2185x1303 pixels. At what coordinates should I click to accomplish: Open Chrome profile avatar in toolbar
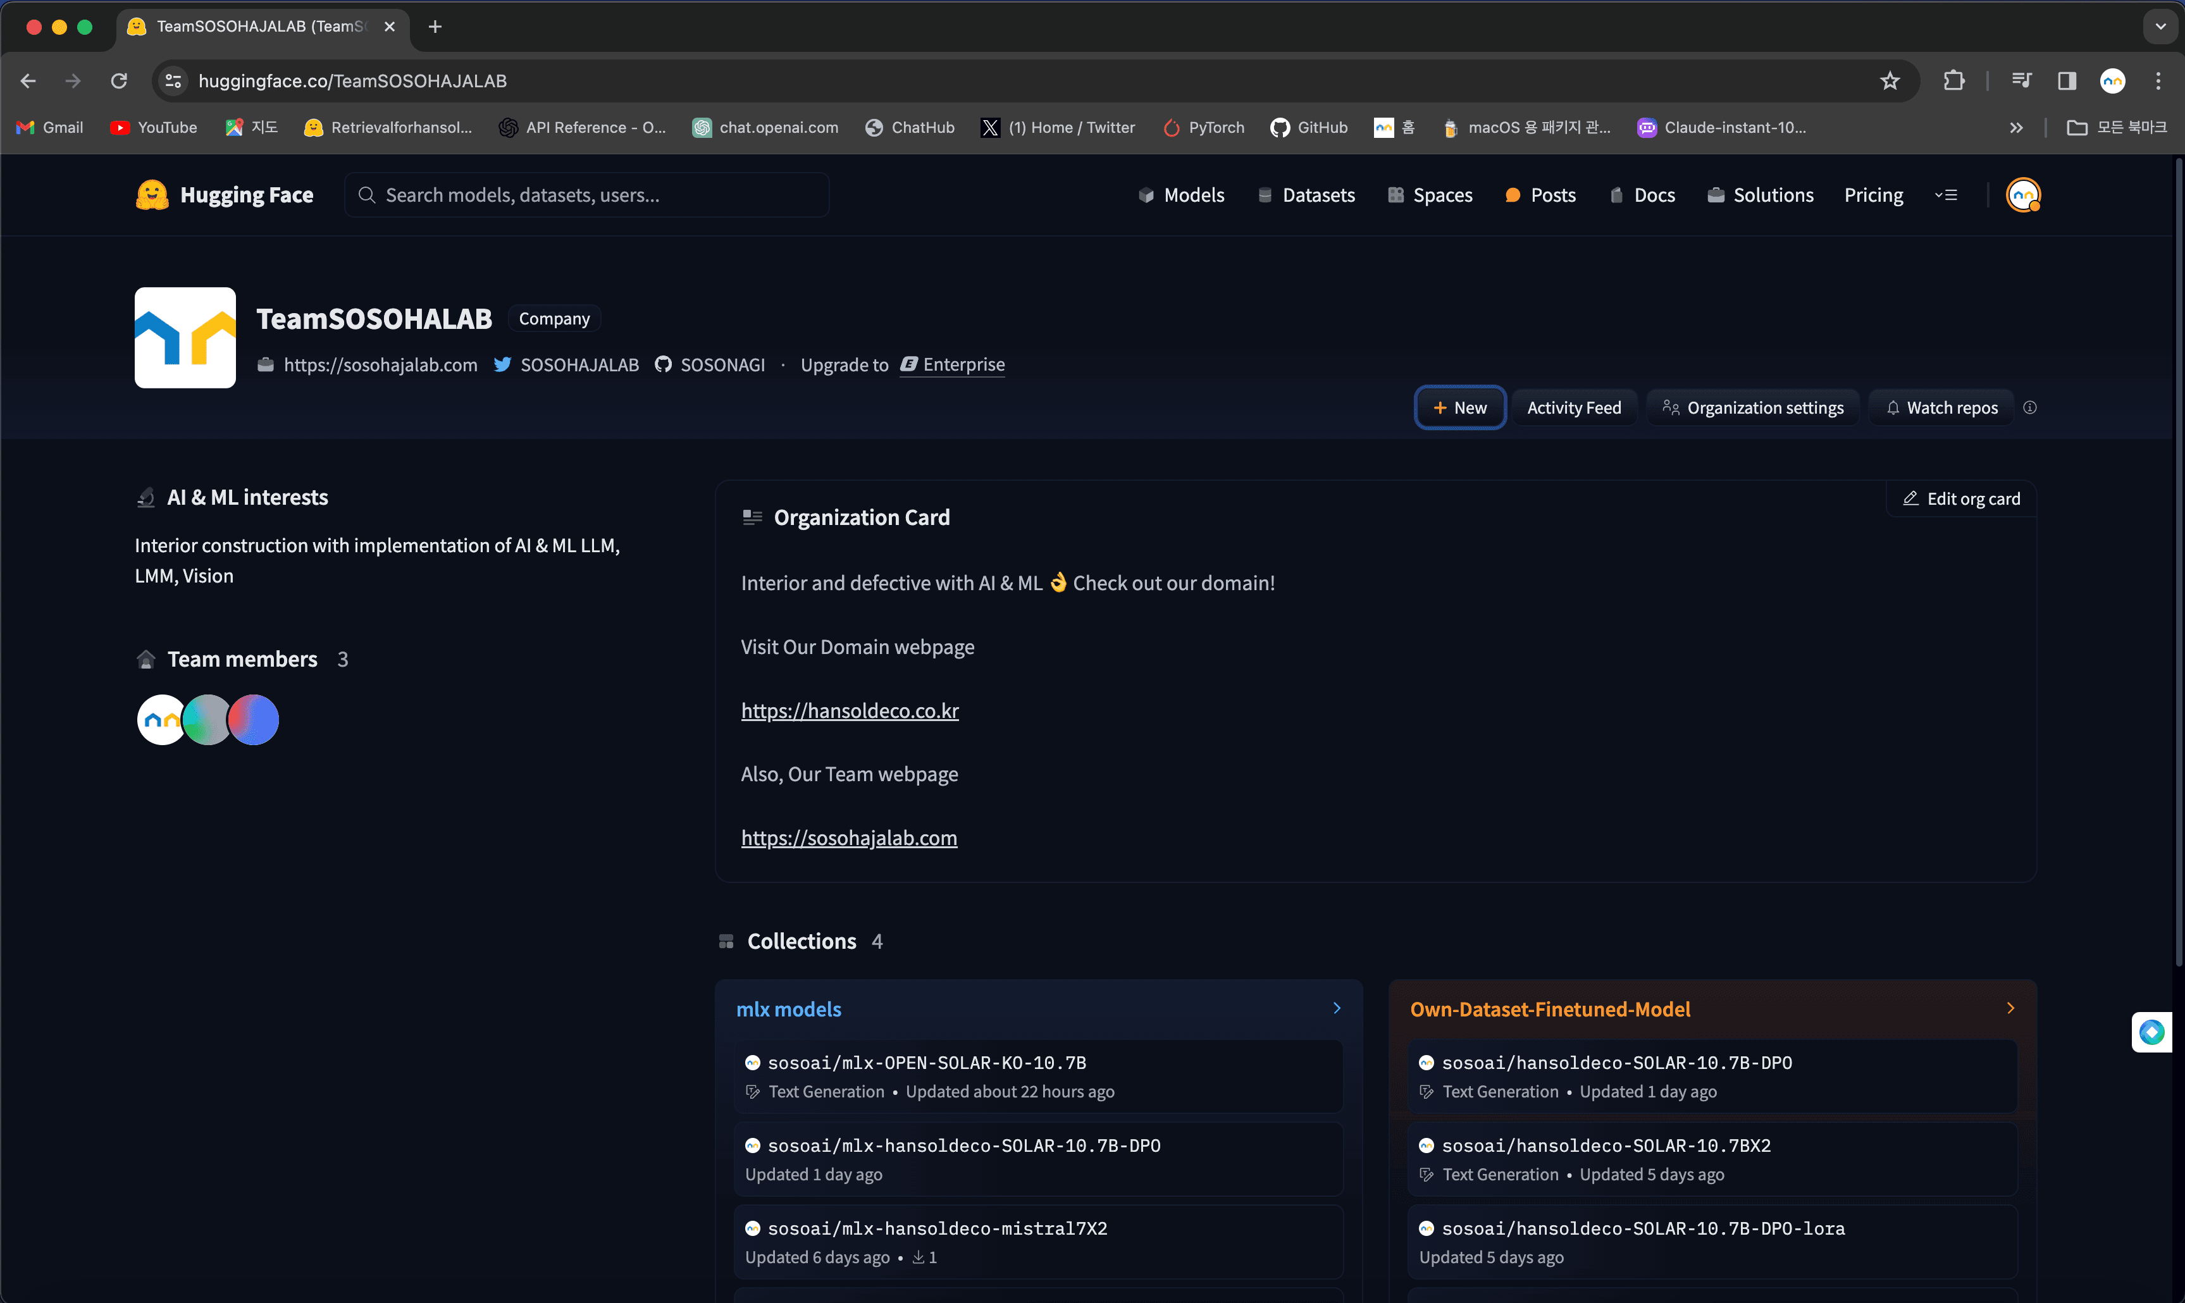tap(2113, 81)
